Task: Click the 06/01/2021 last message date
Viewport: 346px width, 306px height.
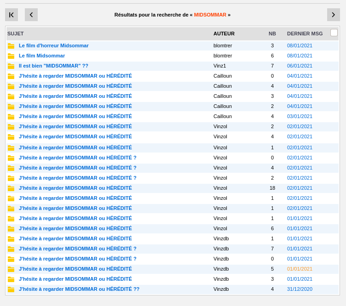Action: pos(300,66)
